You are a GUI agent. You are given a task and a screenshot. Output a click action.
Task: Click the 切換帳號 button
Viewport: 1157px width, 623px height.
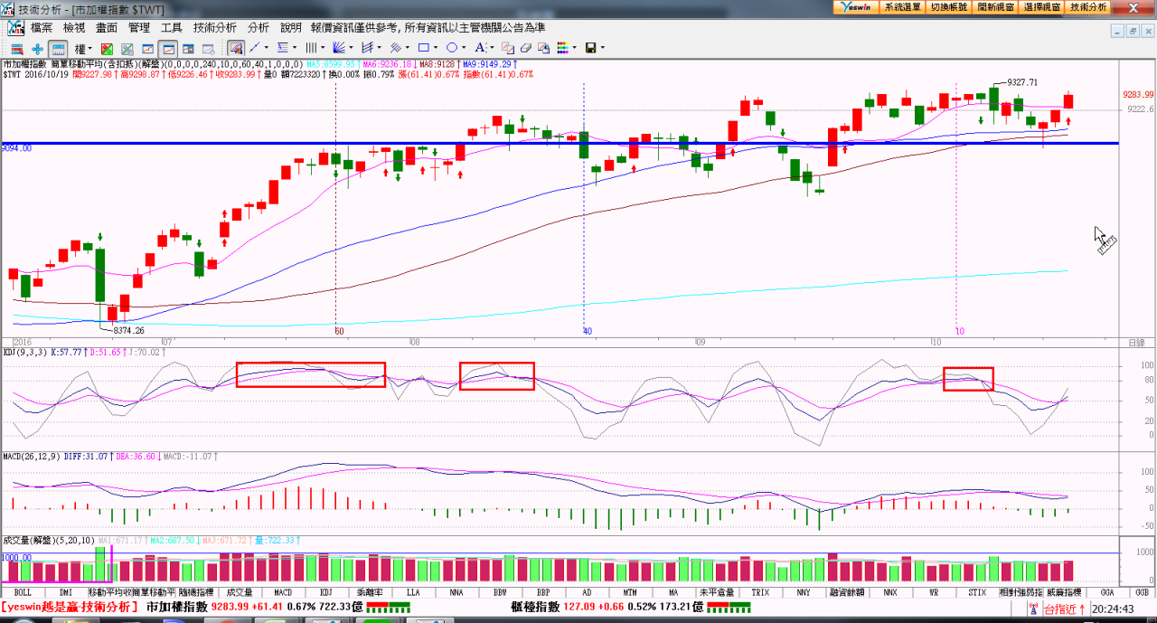click(949, 6)
